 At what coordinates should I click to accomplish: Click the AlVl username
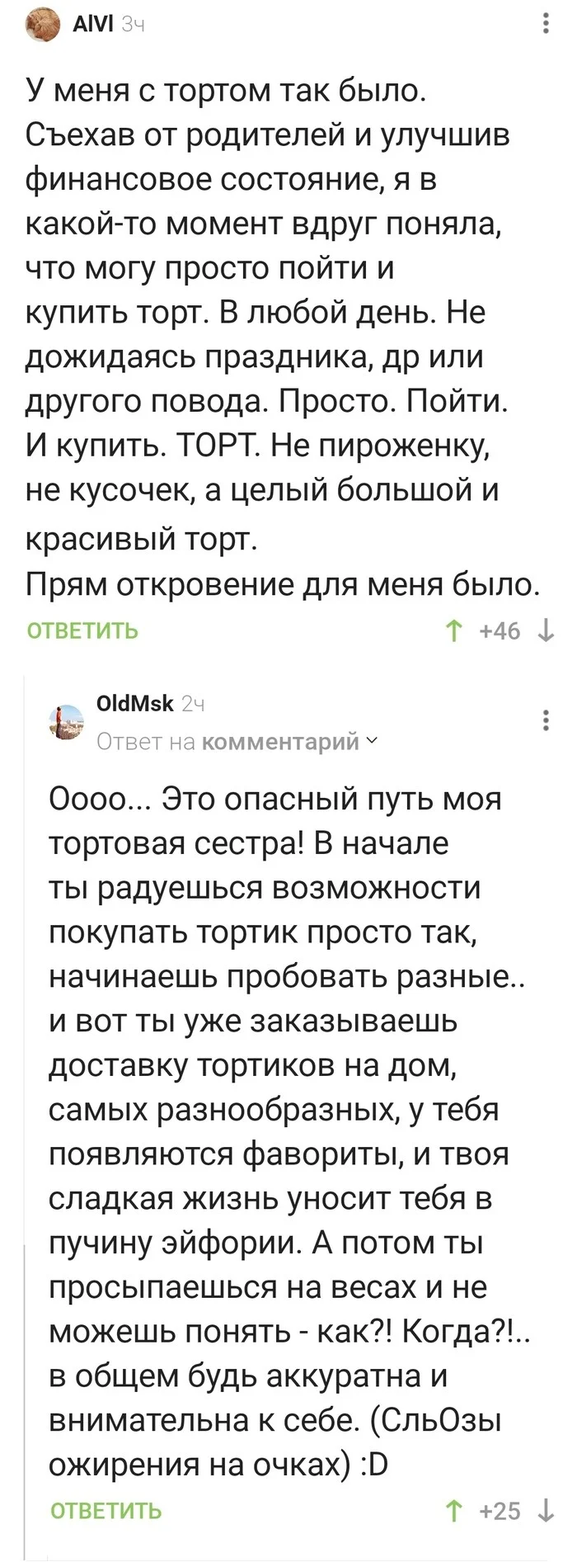pyautogui.click(x=92, y=25)
